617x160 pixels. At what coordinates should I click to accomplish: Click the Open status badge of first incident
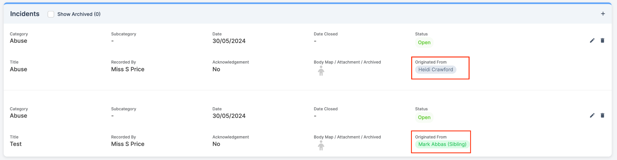[x=424, y=43]
